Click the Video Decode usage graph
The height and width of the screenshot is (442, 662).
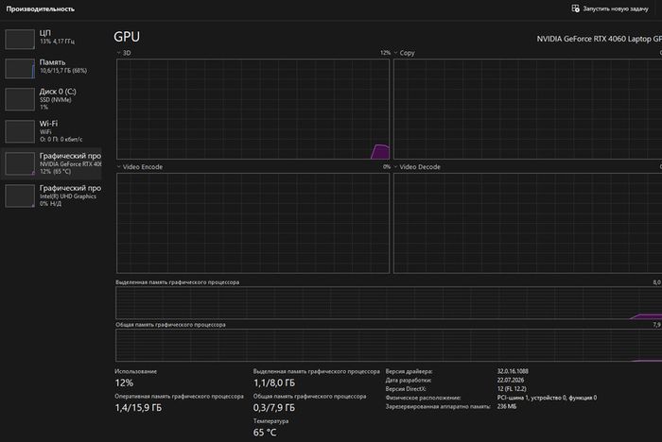tap(528, 223)
